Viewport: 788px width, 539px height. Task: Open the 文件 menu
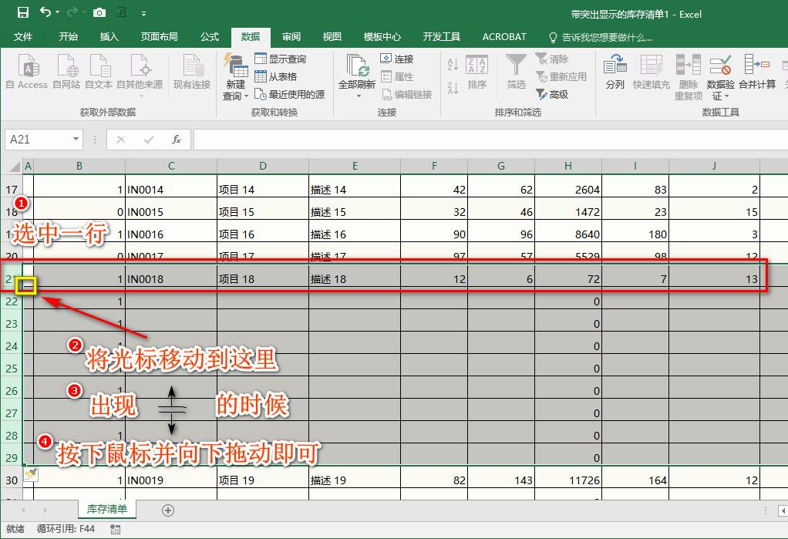(23, 37)
